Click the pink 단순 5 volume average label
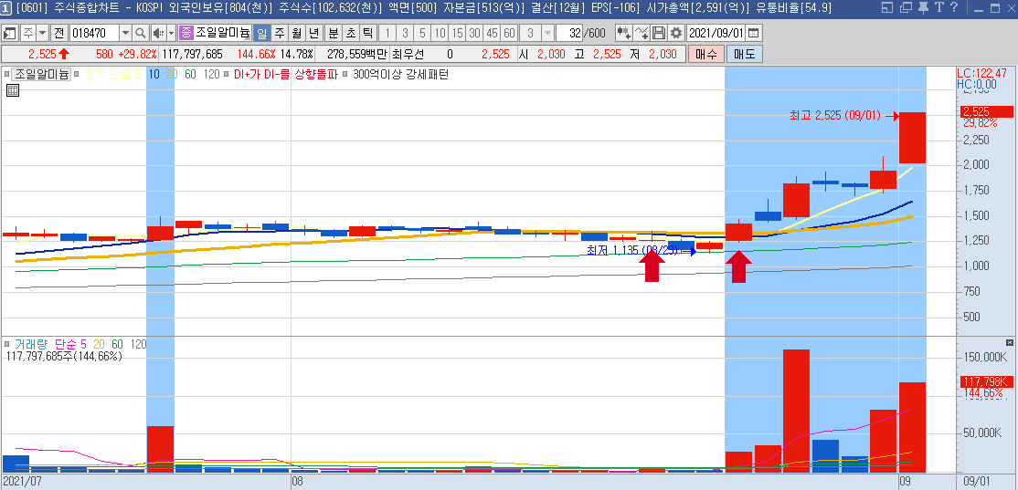 click(x=70, y=345)
